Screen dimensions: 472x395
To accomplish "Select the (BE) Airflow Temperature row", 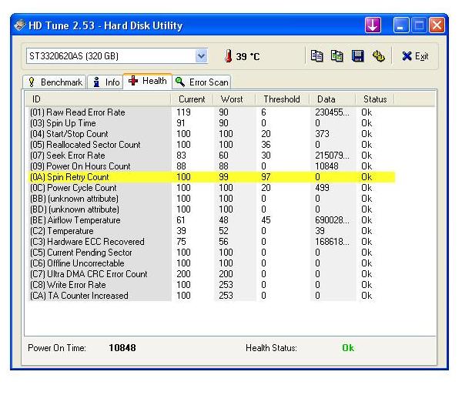I will point(211,220).
